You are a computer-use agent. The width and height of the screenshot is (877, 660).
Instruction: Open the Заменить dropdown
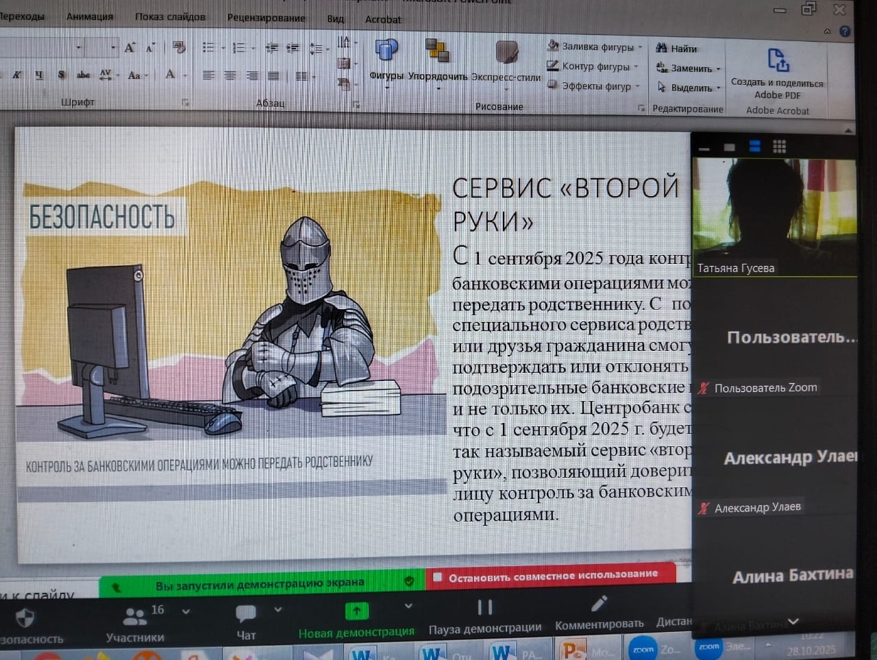[718, 69]
